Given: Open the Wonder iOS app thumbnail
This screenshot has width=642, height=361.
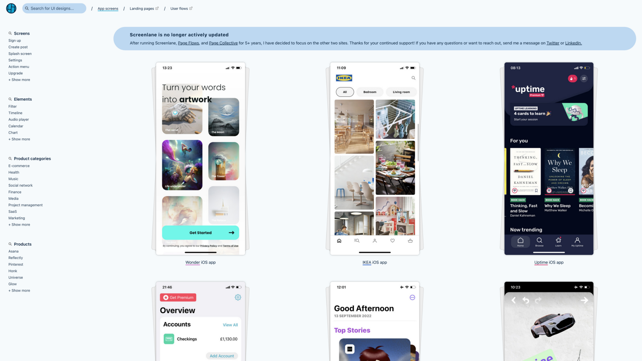Looking at the screenshot, I should click(x=200, y=159).
